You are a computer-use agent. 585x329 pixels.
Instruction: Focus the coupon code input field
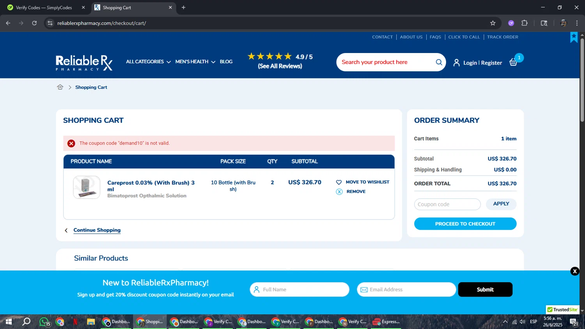coord(447,204)
